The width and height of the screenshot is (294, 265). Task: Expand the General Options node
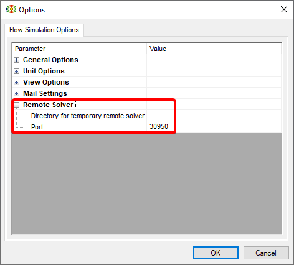(x=16, y=60)
